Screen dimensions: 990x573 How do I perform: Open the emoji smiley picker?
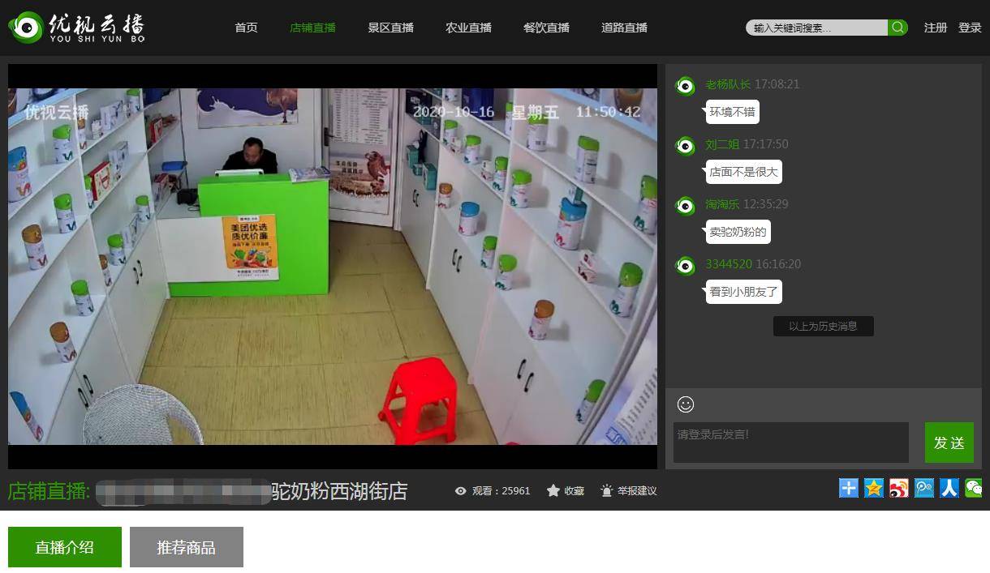(686, 404)
